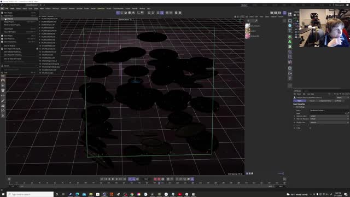350x197 pixels.
Task: Open the first file in Open Recent list
Action: (49, 19)
